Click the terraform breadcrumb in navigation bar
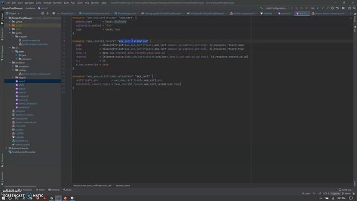 pos(30,8)
